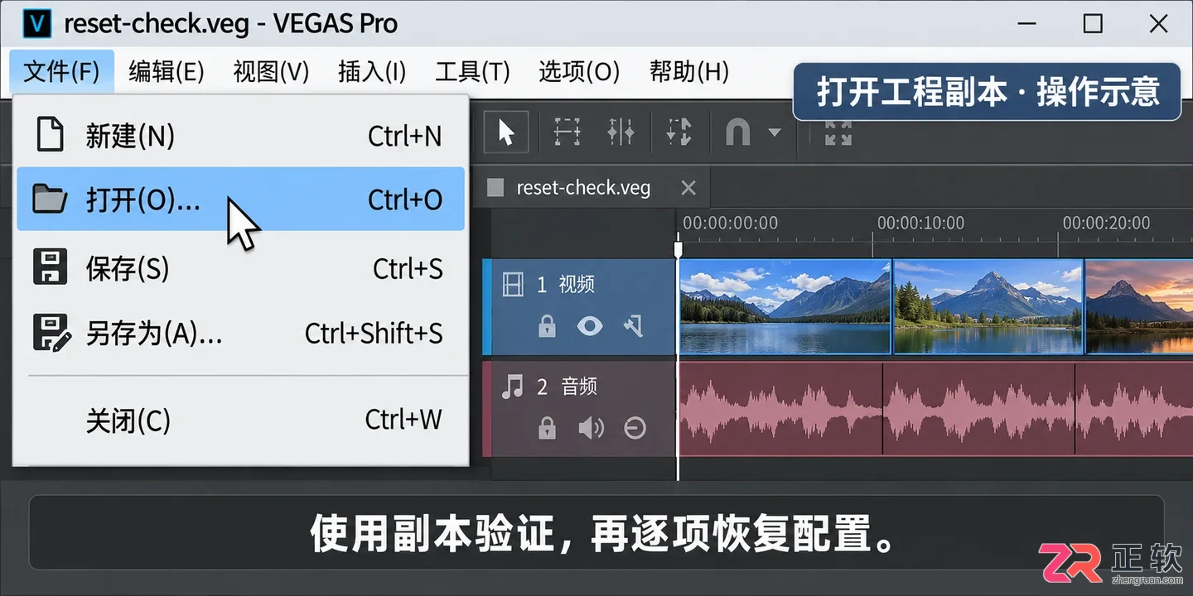1193x596 pixels.
Task: Choose 关闭(C) from the File menu
Action: coord(240,421)
